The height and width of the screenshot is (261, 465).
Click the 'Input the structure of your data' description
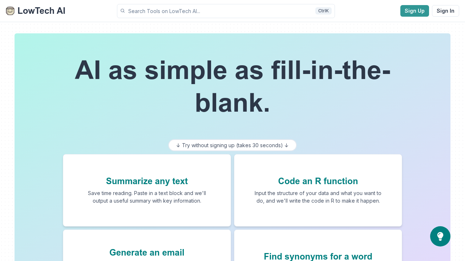[318, 197]
